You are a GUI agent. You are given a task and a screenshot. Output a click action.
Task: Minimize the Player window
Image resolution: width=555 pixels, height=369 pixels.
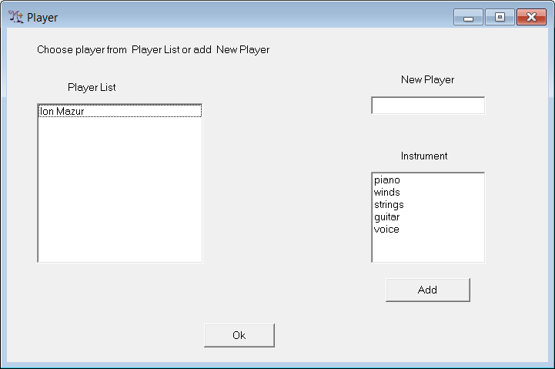[468, 17]
